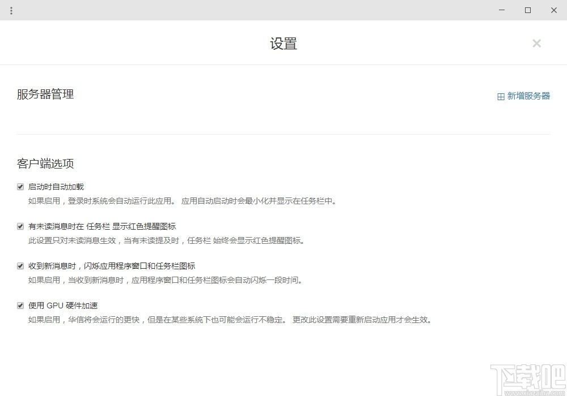This screenshot has height=396, width=567.
Task: Disable the 启动时自动加载 checkbox
Action: coord(20,186)
